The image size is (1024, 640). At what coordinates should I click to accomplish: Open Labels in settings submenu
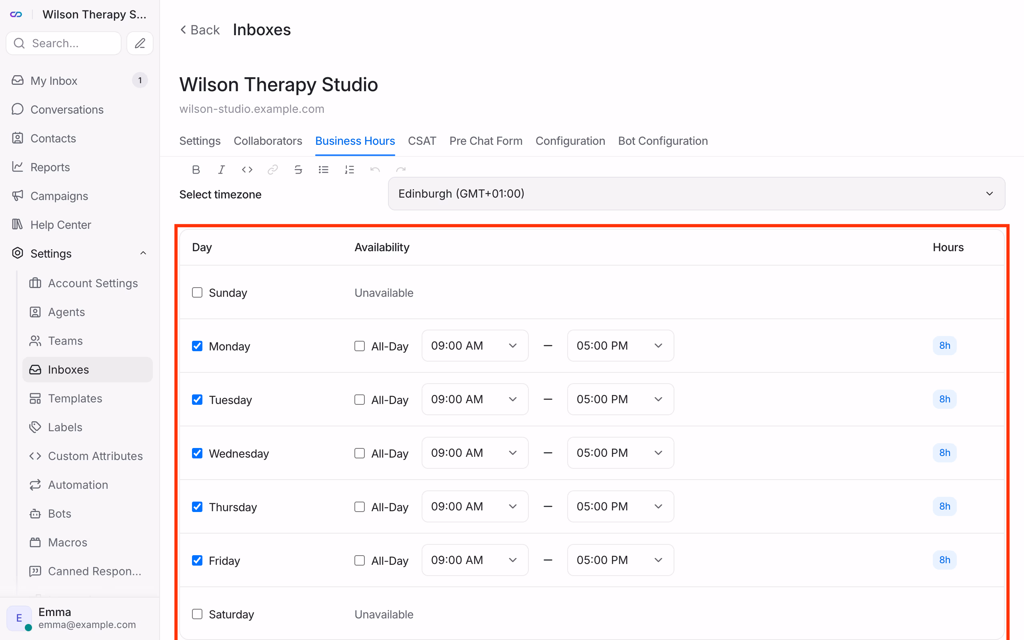[x=88, y=427]
